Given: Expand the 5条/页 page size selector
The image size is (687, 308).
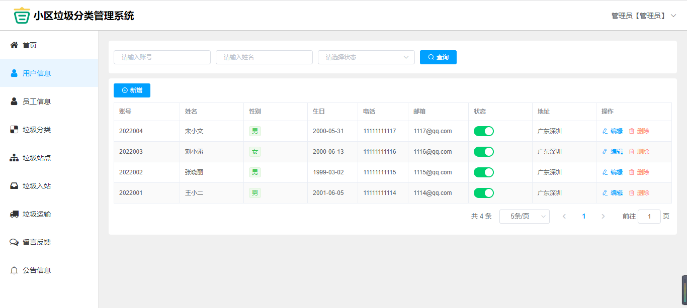Looking at the screenshot, I should [524, 217].
